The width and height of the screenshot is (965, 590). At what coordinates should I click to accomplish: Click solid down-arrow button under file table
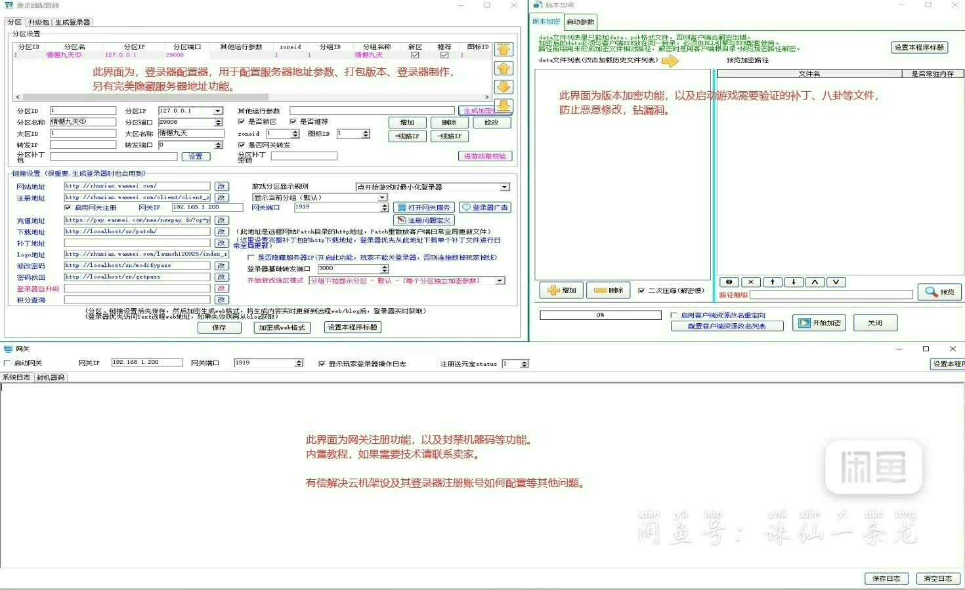794,282
